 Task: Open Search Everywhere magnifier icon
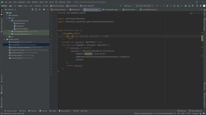(197, 6)
